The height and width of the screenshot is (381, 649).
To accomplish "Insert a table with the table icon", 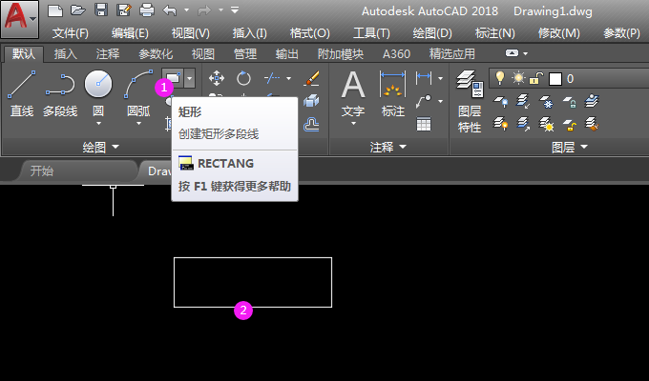I will pyautogui.click(x=424, y=124).
